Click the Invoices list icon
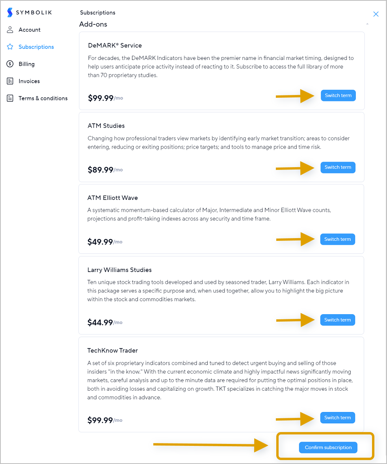 [10, 81]
